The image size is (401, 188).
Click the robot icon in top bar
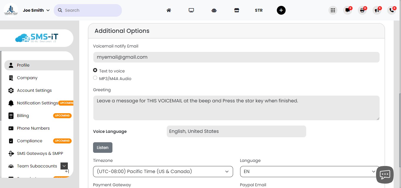[x=214, y=10]
